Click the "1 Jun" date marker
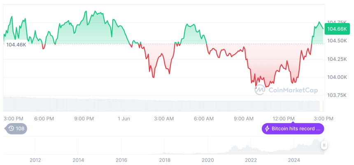The height and width of the screenshot is (165, 354). pos(124,119)
